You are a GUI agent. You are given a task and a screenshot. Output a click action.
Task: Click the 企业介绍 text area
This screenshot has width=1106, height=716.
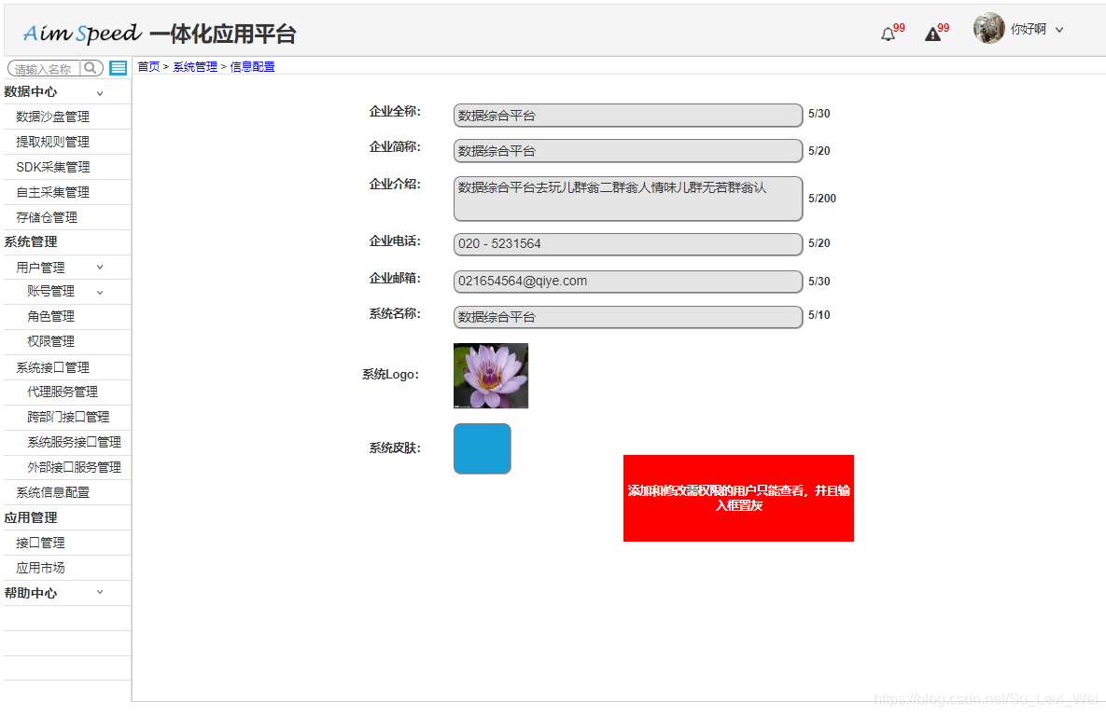click(x=628, y=199)
